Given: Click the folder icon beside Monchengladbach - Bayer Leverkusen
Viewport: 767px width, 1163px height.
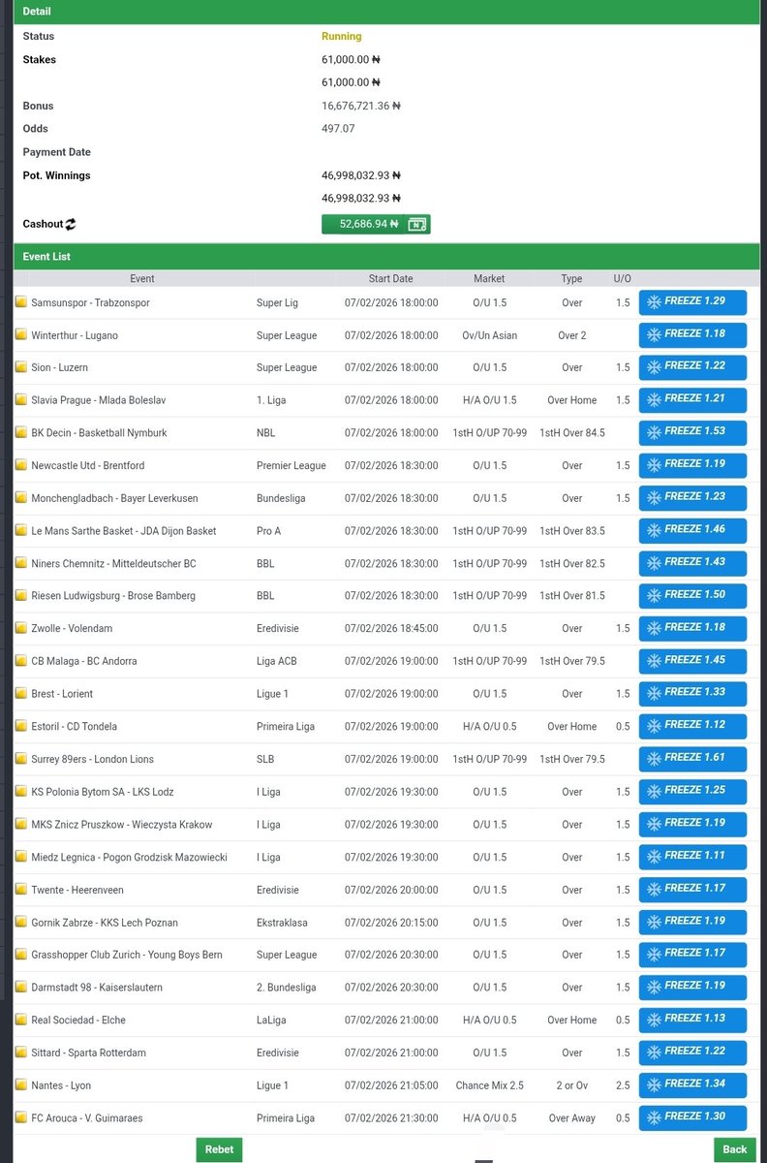Looking at the screenshot, I should (x=21, y=498).
